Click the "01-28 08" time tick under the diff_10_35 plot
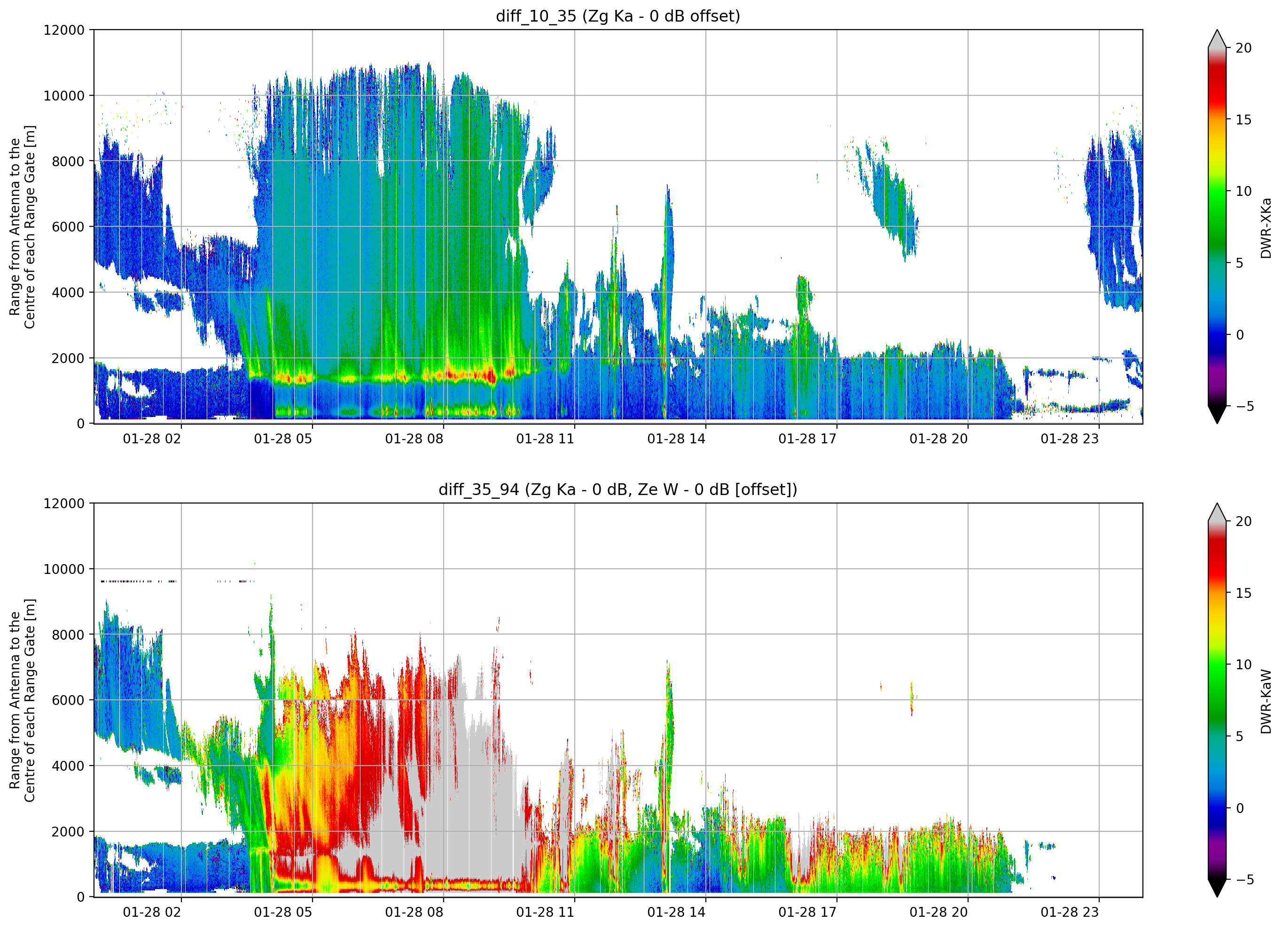Screen dimensions: 1282x929 pyautogui.click(x=414, y=439)
